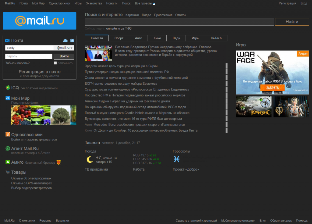Open the Putin address news thumbnail
312x224 pixels.
coord(98,53)
